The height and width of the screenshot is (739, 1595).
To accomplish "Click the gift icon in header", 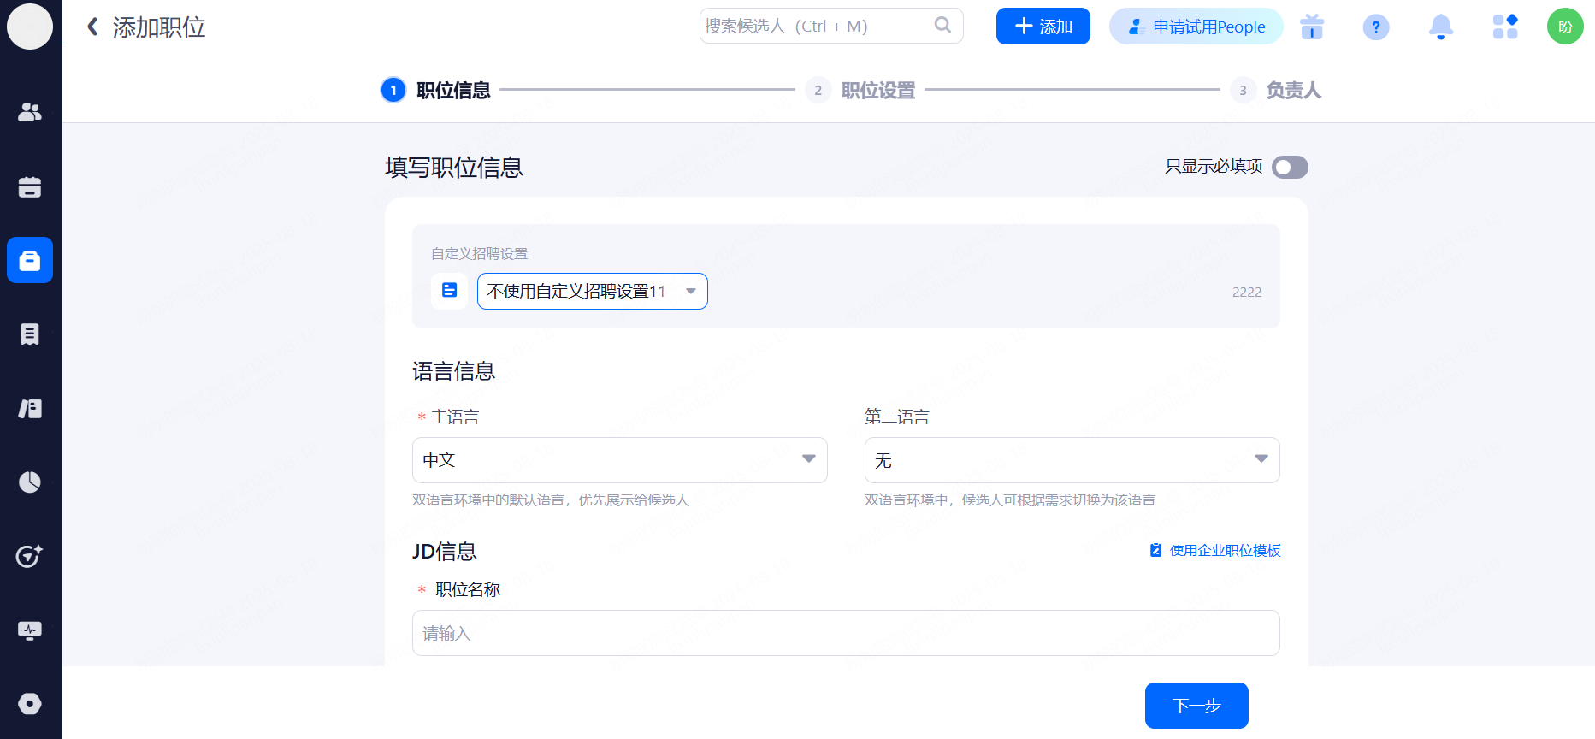I will (1311, 27).
